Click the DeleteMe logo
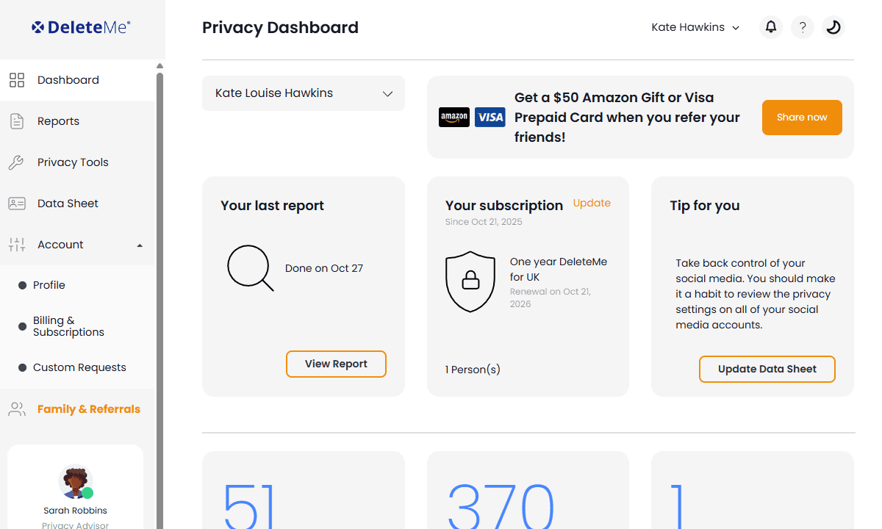The image size is (882, 529). tap(81, 27)
